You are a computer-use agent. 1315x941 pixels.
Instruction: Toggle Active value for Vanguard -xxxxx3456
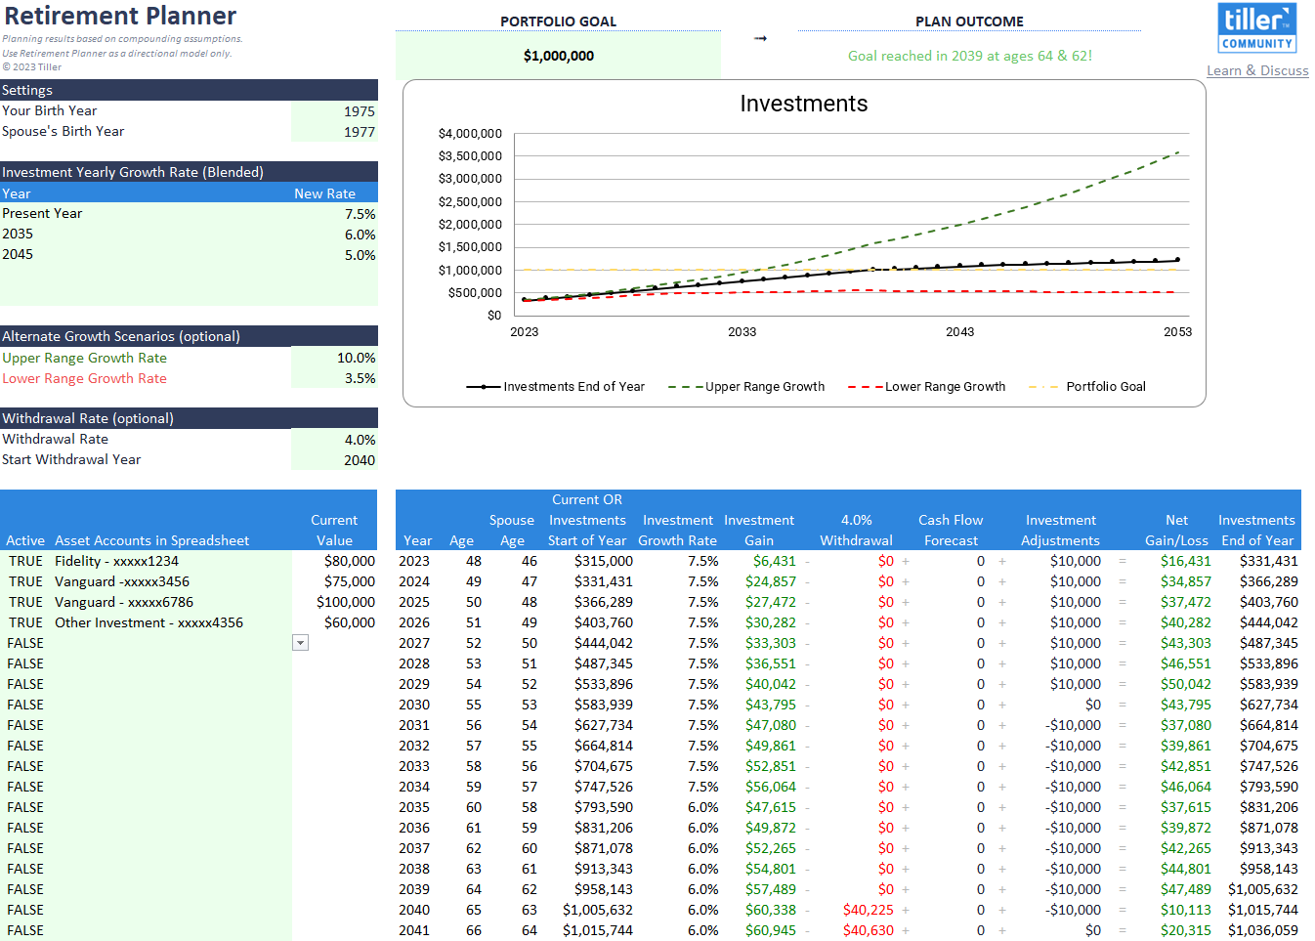click(x=25, y=581)
